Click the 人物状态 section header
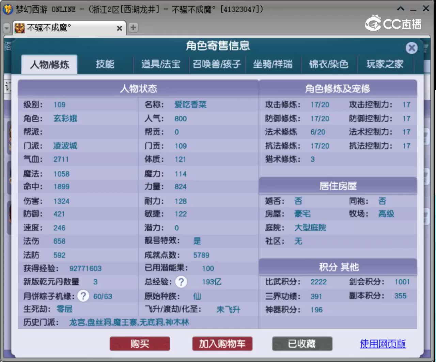436x362 pixels. point(138,89)
